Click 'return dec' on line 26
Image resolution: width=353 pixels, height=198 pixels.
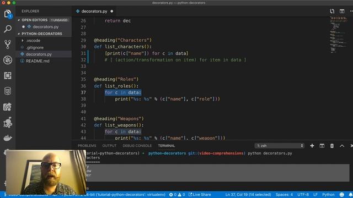pyautogui.click(x=117, y=21)
